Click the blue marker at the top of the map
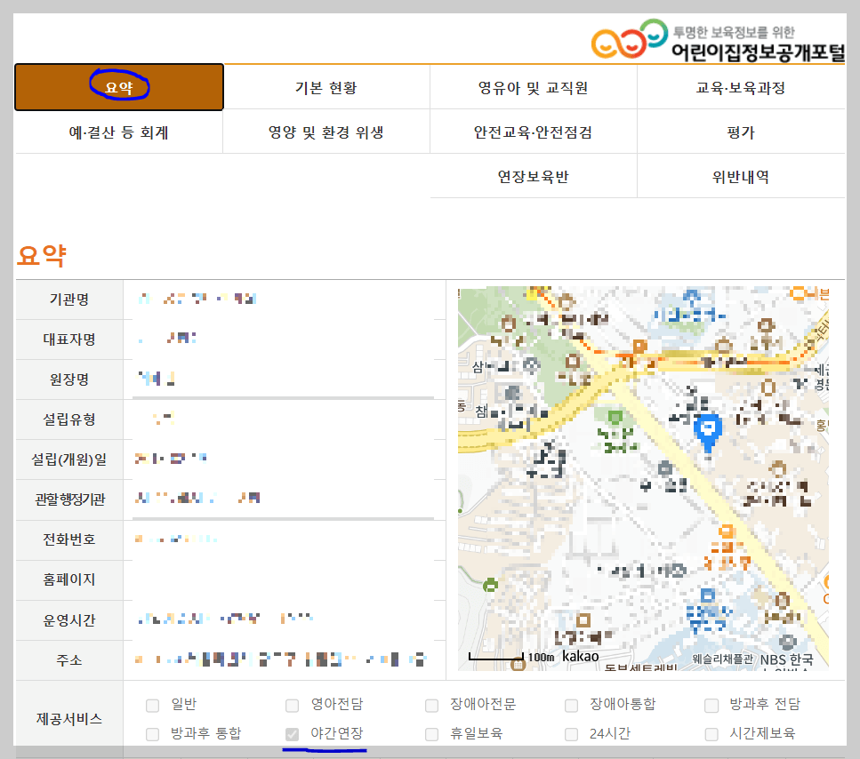Image resolution: width=860 pixels, height=759 pixels. point(691,293)
